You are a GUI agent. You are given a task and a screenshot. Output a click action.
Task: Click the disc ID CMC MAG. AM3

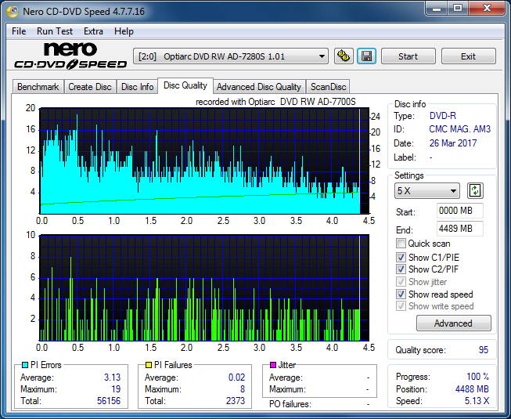tap(459, 129)
